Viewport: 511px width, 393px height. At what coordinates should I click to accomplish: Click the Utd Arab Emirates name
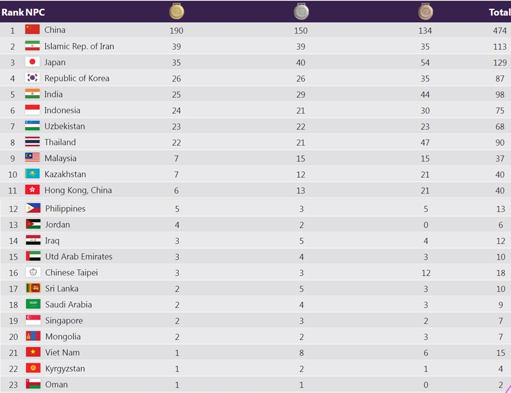[79, 256]
